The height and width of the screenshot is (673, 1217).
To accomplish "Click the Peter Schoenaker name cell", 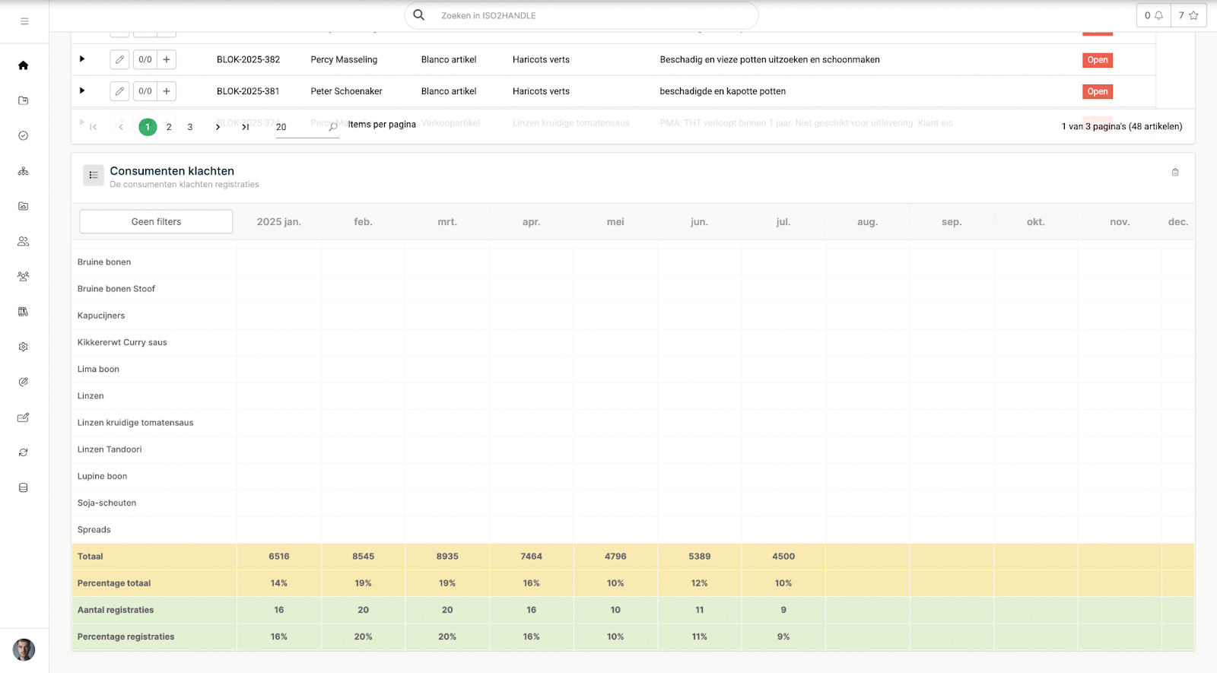I will click(x=346, y=91).
